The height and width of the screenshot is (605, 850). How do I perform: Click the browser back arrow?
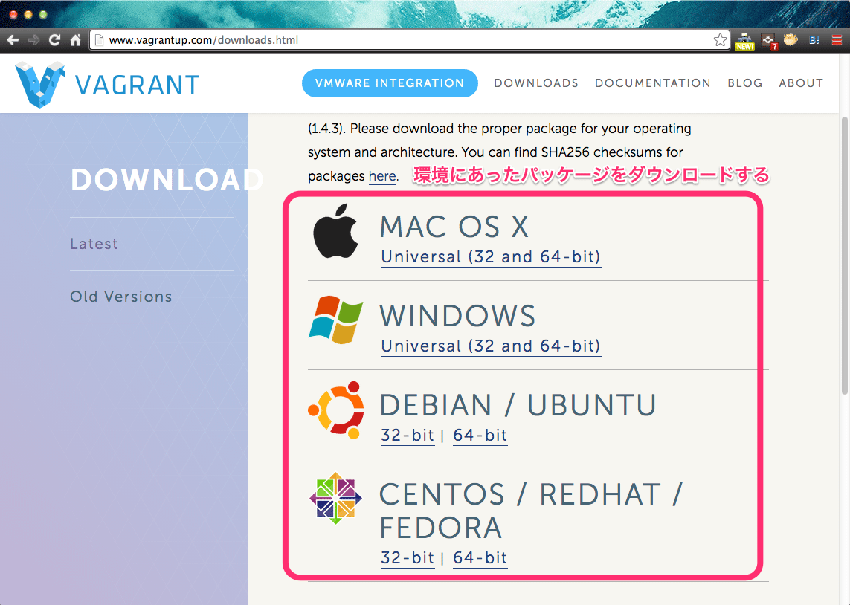[x=13, y=40]
